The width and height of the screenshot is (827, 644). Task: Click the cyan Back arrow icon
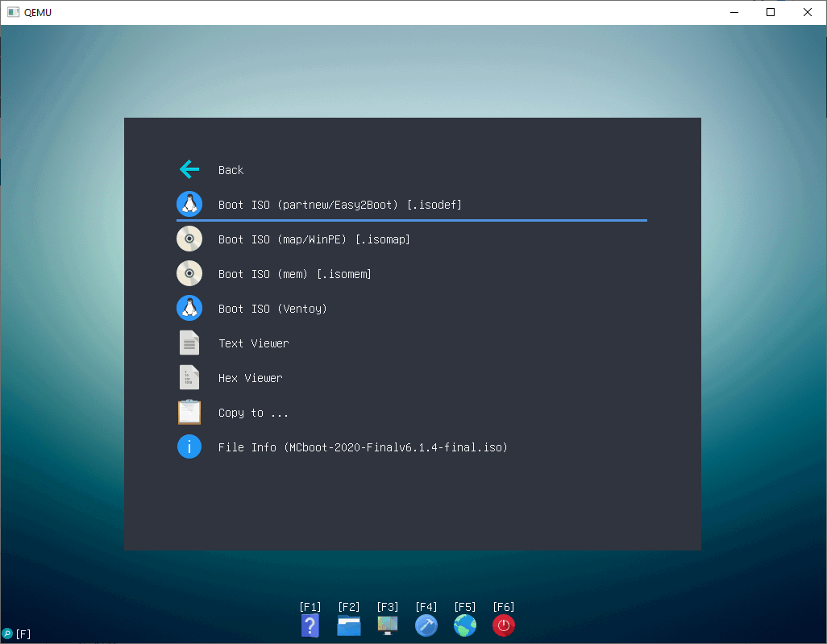pos(189,169)
